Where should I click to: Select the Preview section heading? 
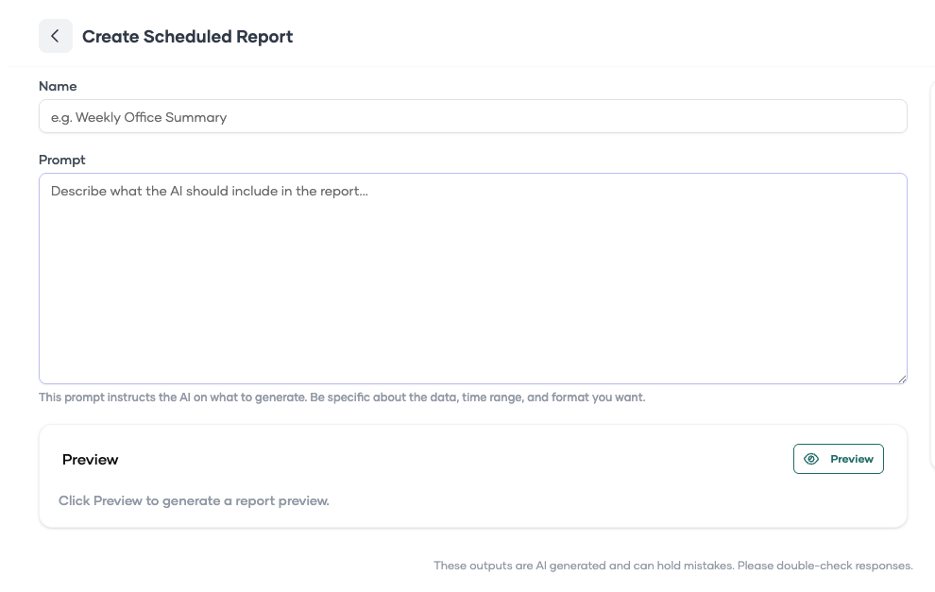(90, 459)
